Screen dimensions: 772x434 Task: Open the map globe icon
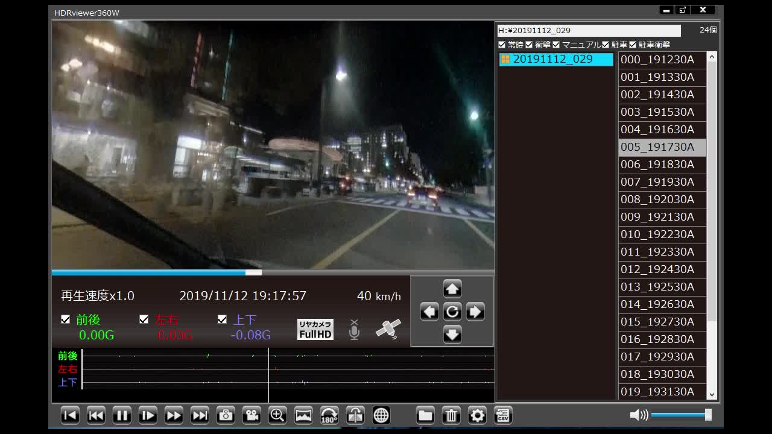point(381,415)
